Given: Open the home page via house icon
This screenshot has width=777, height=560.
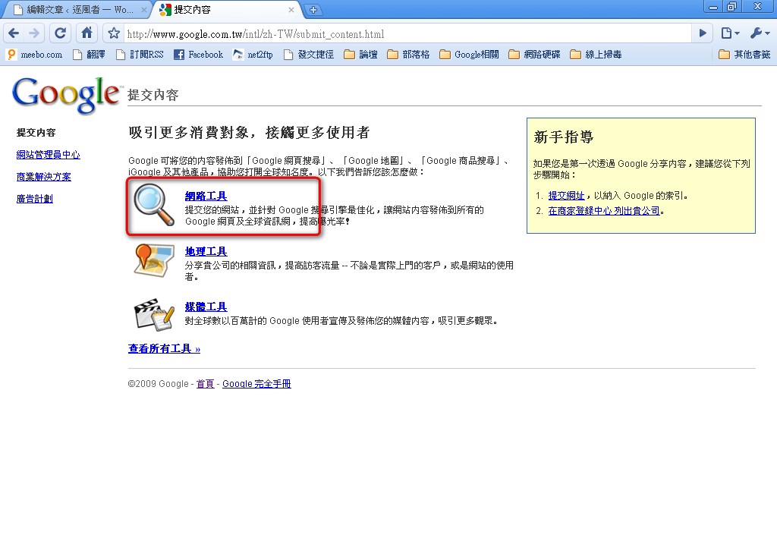Looking at the screenshot, I should click(x=87, y=33).
